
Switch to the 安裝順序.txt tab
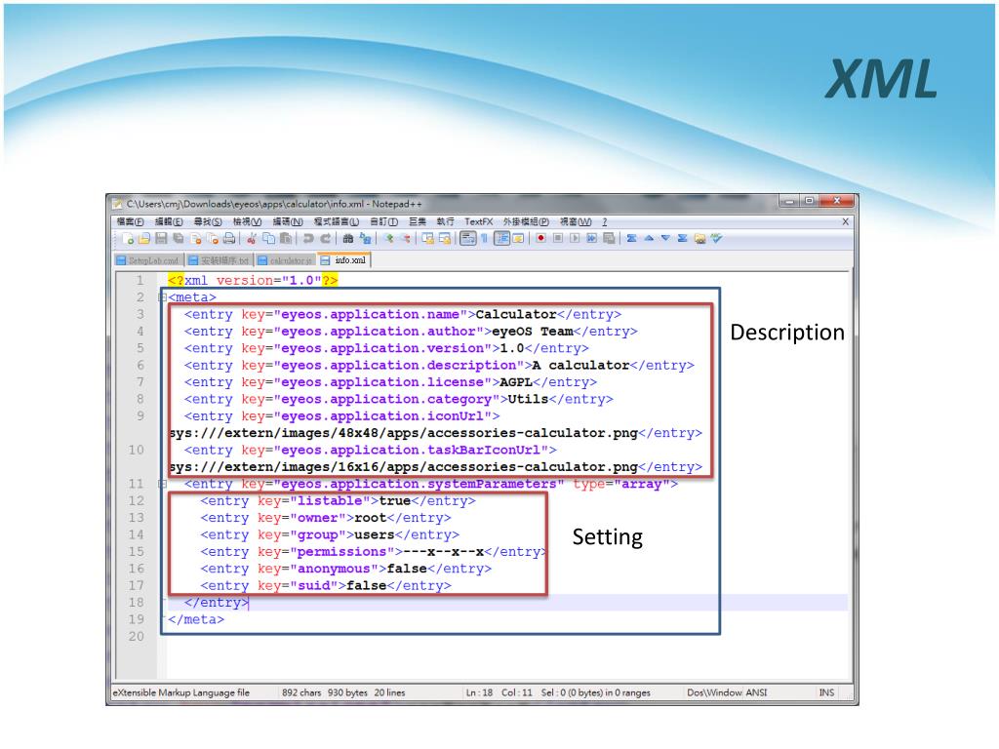click(220, 260)
